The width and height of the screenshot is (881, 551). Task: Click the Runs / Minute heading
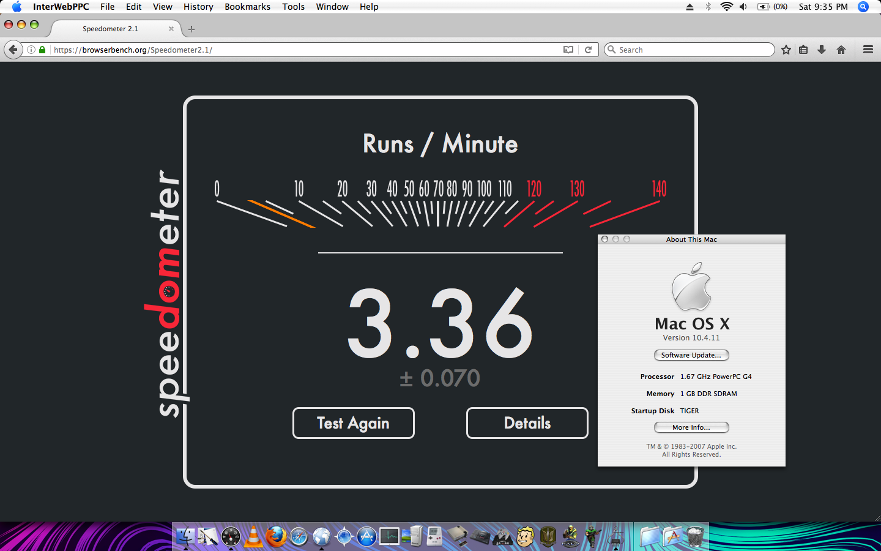click(x=441, y=144)
